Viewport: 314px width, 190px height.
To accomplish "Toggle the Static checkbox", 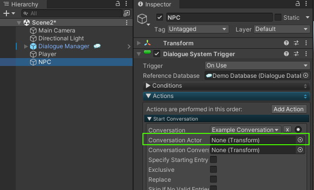I will coord(278,17).
